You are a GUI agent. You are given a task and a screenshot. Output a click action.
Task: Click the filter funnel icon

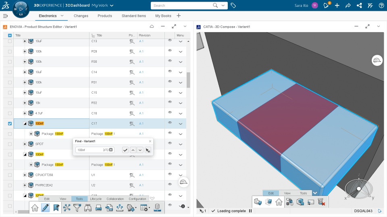[77, 208]
